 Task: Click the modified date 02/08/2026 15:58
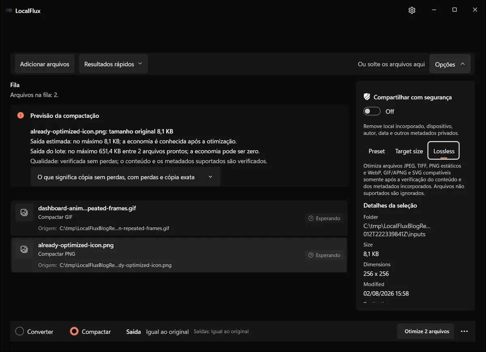click(x=386, y=293)
